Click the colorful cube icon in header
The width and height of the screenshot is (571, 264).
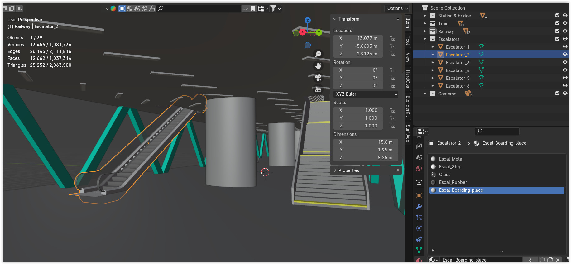(113, 8)
